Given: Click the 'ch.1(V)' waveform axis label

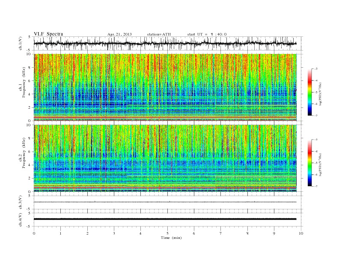Looking at the screenshot, I should (x=21, y=44).
